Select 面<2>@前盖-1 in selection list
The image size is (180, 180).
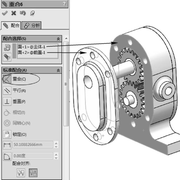coord(31,53)
